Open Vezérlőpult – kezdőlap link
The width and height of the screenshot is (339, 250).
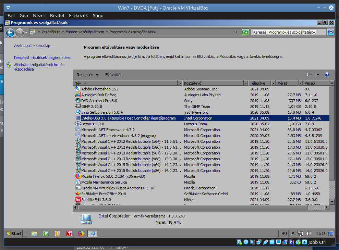click(32, 46)
